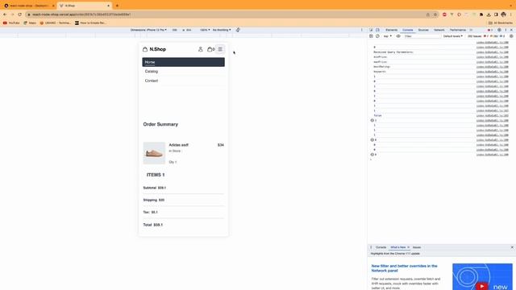Click the browser address bar URL

pyautogui.click(x=81, y=14)
